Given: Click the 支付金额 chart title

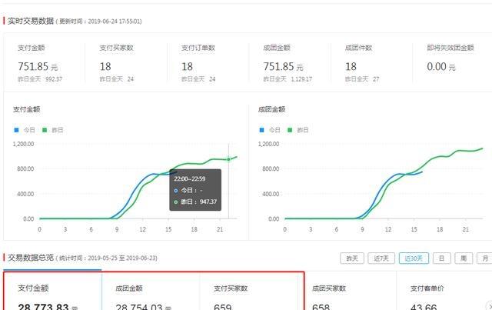Looking at the screenshot, I should pyautogui.click(x=26, y=109).
